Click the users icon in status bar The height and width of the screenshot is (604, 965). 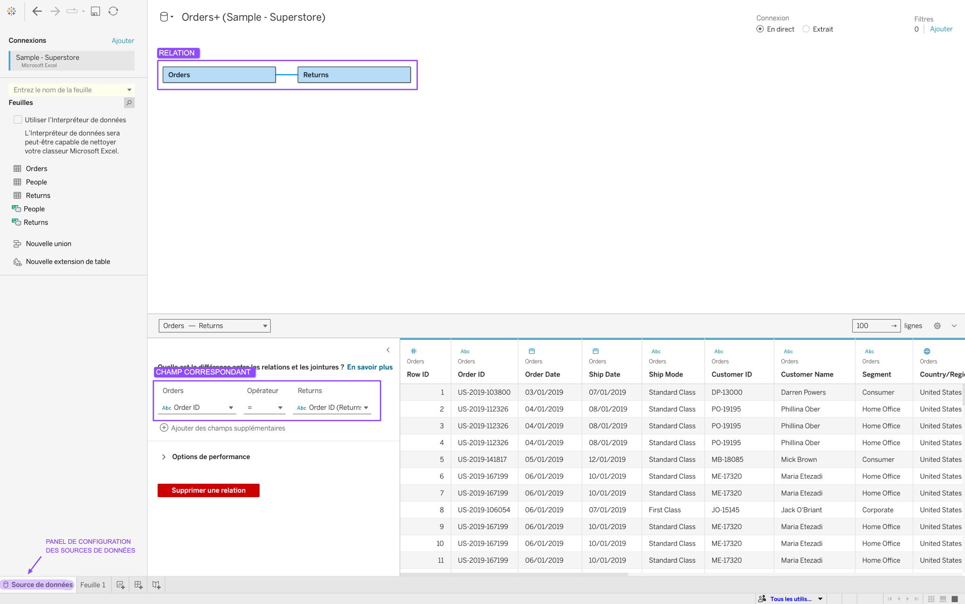click(x=762, y=599)
